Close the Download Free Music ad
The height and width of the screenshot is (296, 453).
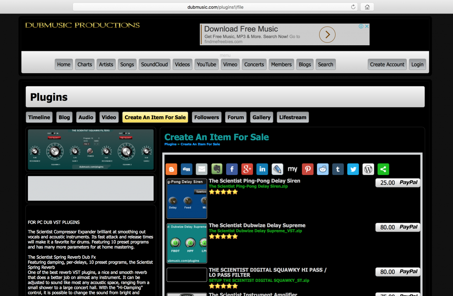point(367,26)
